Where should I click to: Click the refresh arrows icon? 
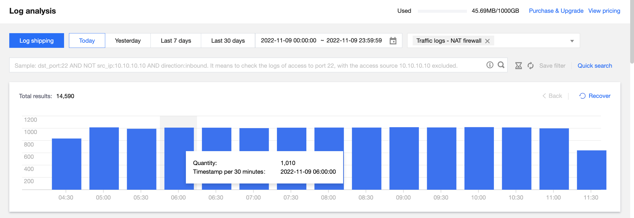[530, 66]
